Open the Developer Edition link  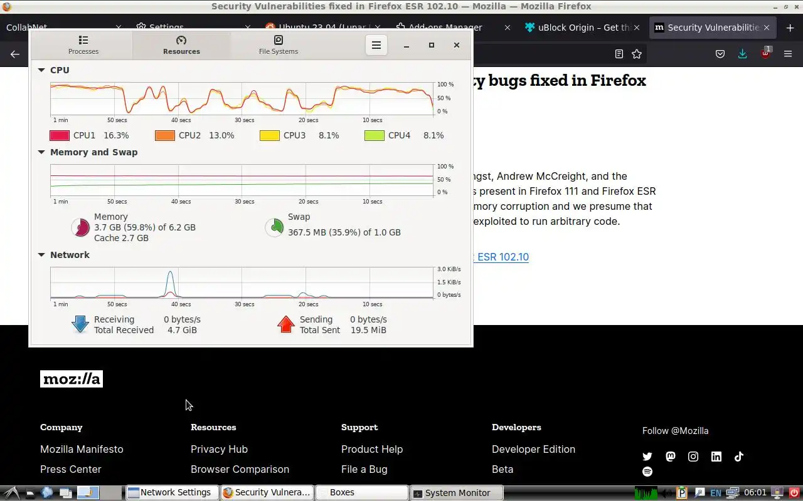(x=533, y=449)
